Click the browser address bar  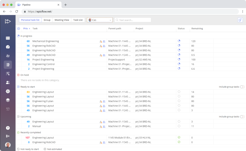[130, 11]
